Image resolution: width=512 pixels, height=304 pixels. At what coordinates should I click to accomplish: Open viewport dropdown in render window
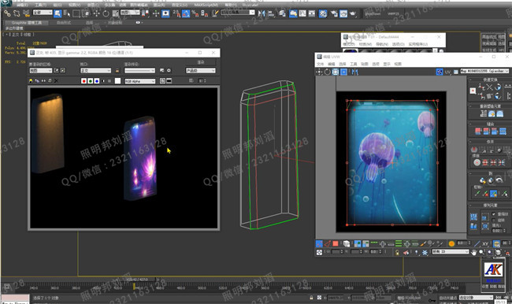coord(95,71)
